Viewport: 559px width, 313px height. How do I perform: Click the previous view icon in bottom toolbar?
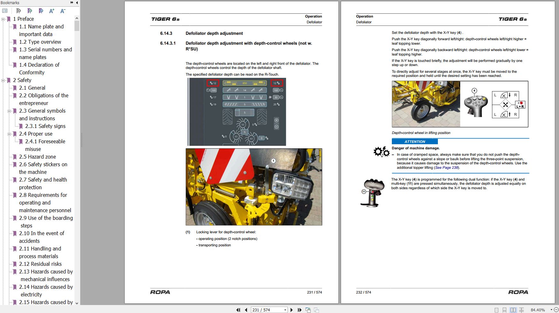pos(308,309)
